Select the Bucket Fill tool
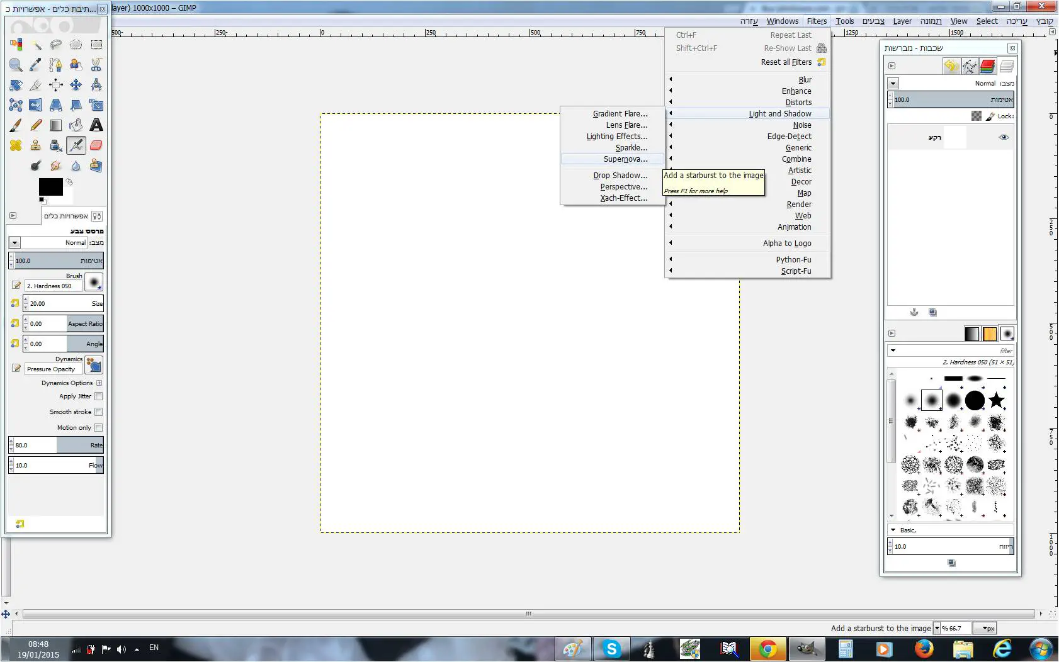Viewport: 1059px width, 662px height. pyautogui.click(x=76, y=125)
